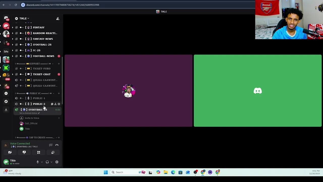Screen dimensions: 323x182
Task: Click Add a Server plus icon
Action: 6,93
